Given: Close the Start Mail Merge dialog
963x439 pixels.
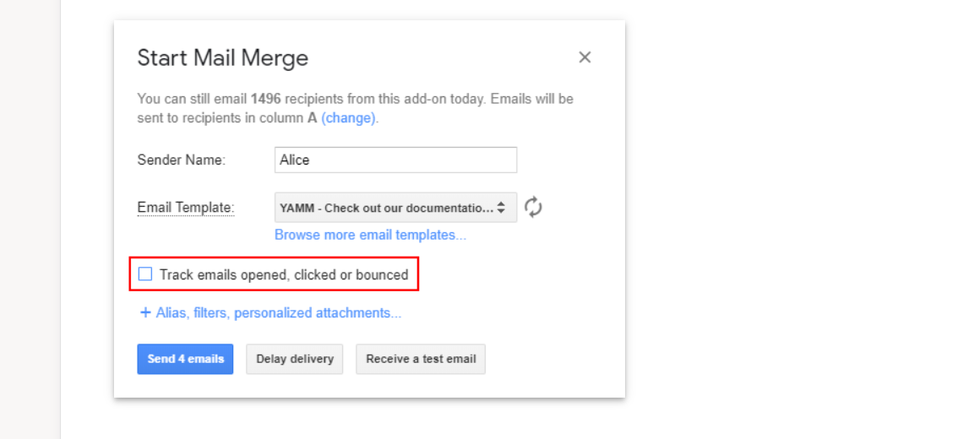Looking at the screenshot, I should coord(585,57).
